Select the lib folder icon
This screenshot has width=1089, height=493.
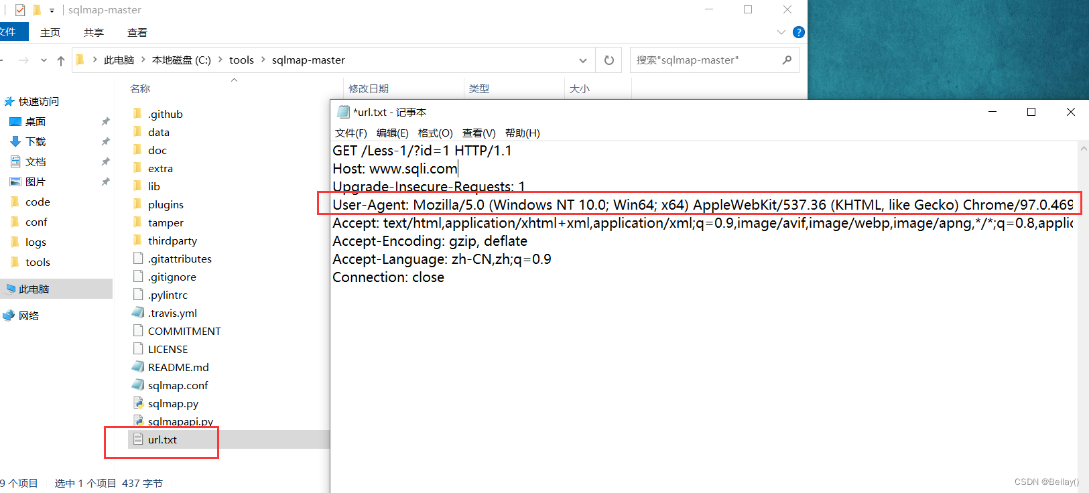click(137, 186)
